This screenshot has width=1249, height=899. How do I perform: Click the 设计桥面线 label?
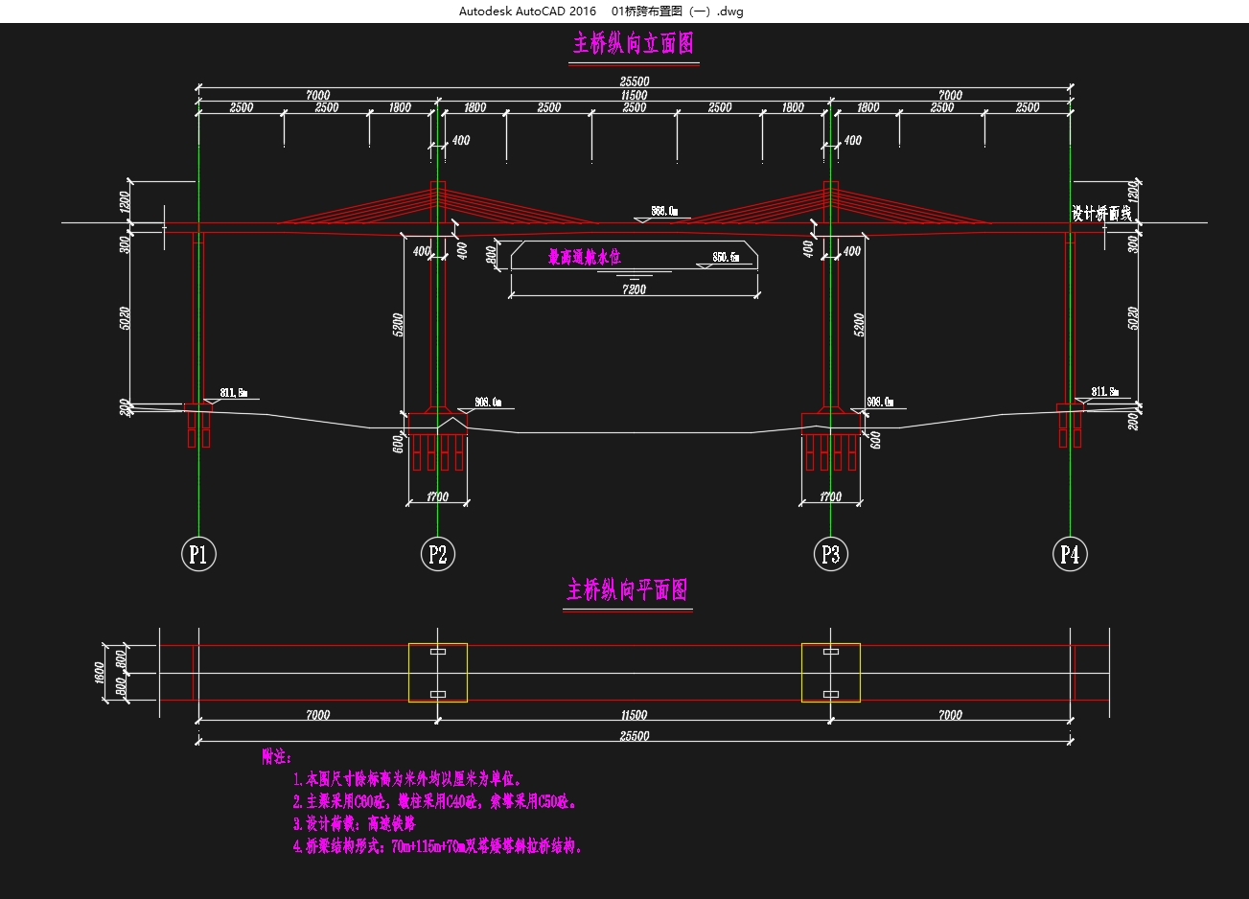[1101, 214]
